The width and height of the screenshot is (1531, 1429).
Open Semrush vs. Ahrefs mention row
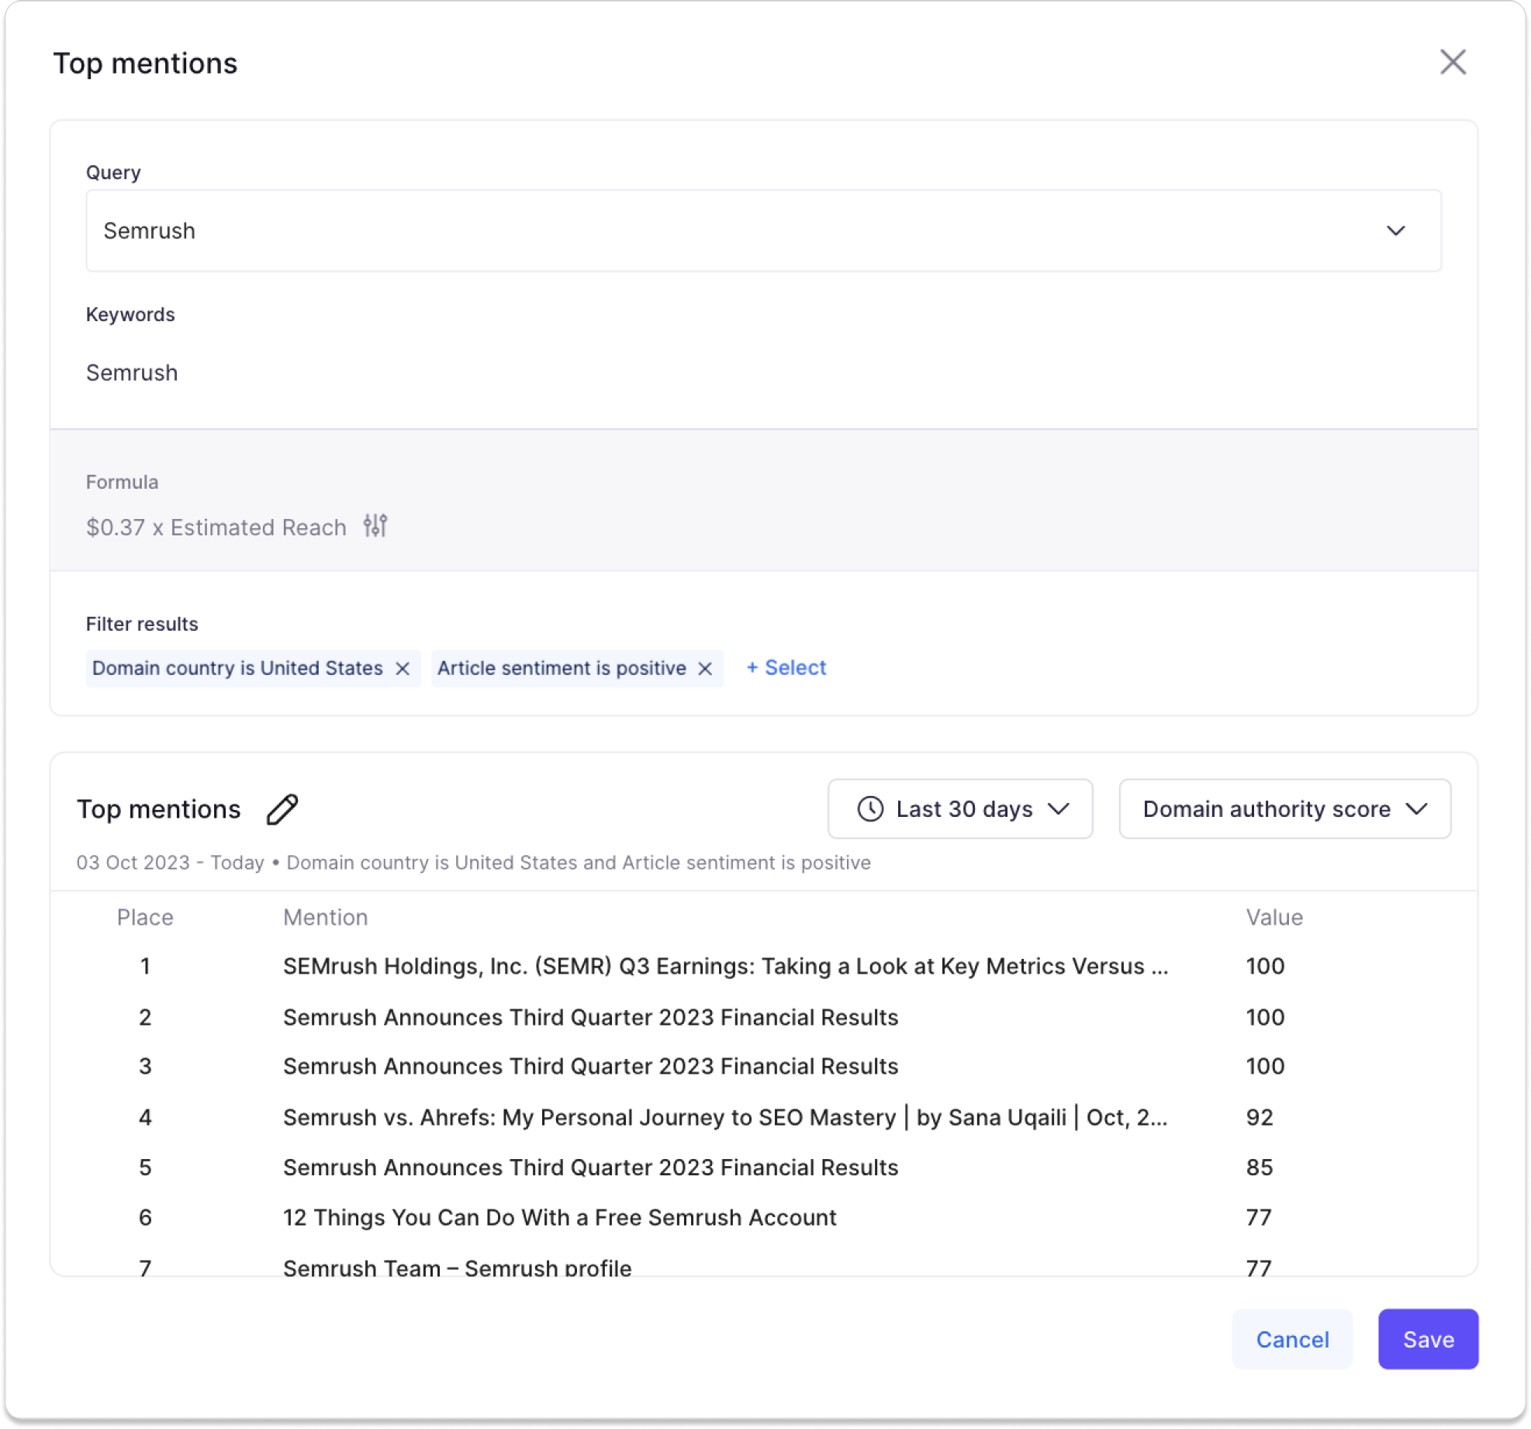[724, 1117]
